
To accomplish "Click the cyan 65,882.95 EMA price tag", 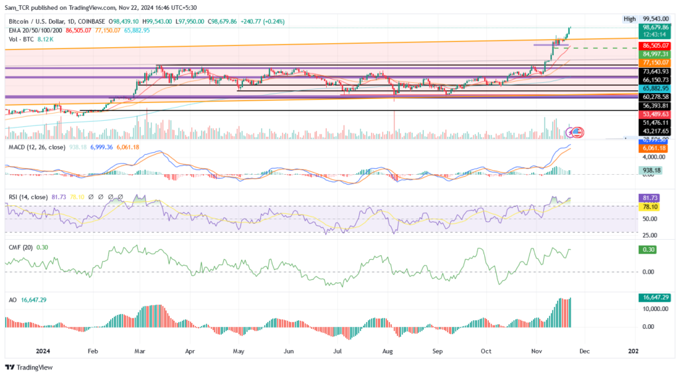I will coord(655,88).
